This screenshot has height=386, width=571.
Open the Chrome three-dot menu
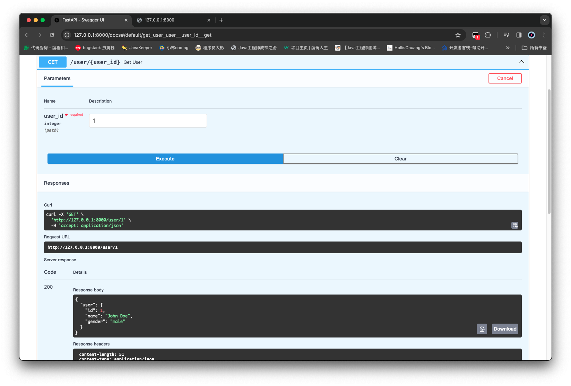pyautogui.click(x=544, y=35)
